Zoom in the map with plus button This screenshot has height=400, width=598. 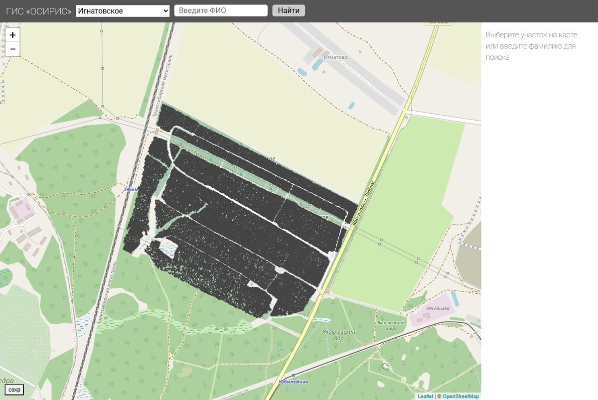pos(12,35)
